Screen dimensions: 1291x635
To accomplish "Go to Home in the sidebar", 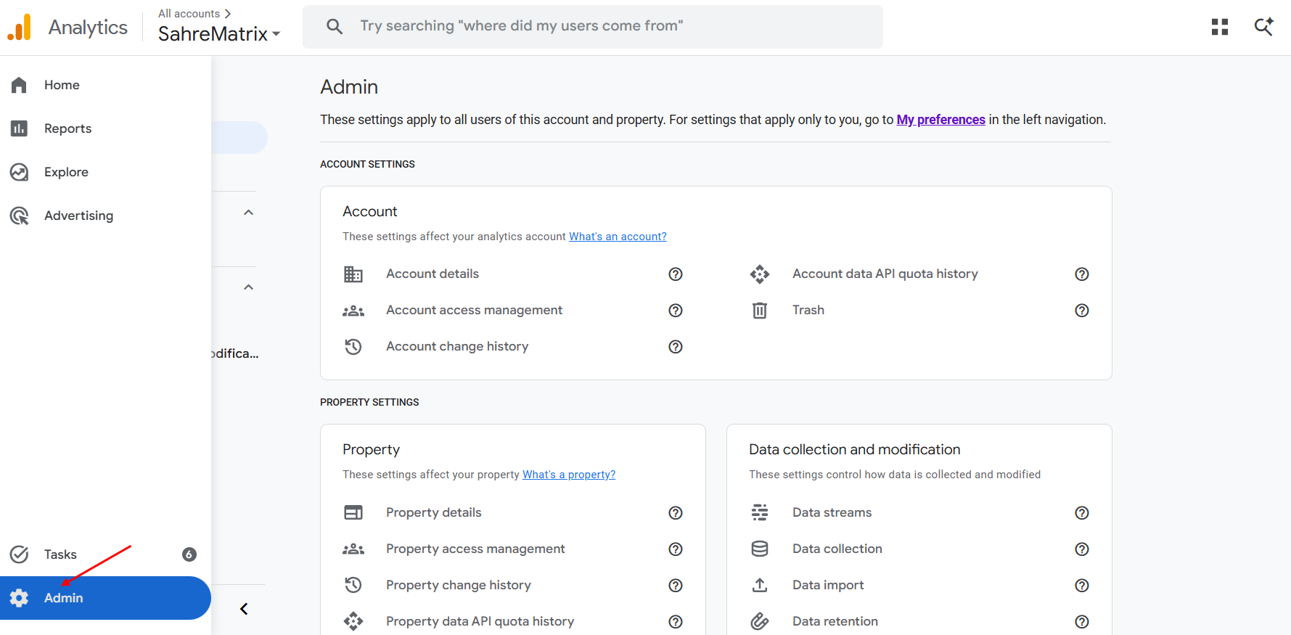I will pos(105,85).
